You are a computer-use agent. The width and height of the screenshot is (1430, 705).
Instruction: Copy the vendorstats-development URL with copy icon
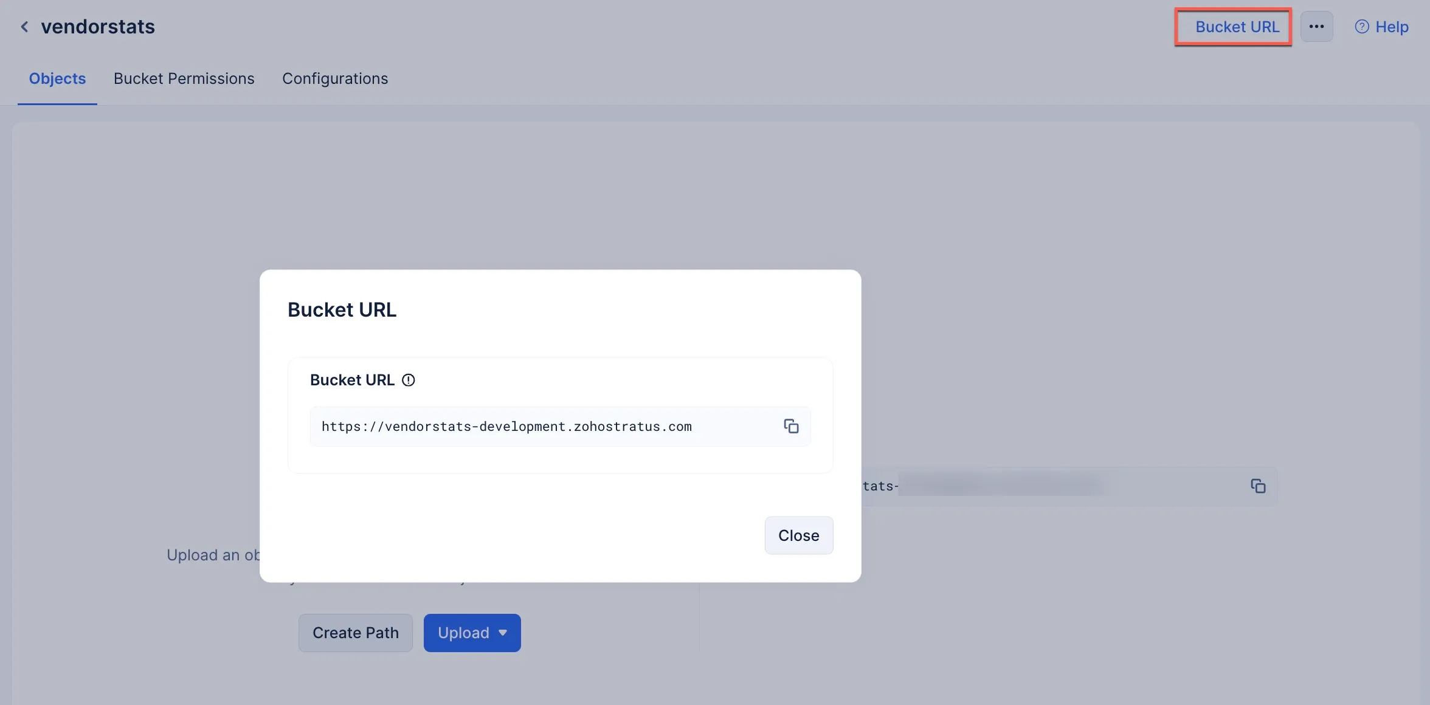point(791,426)
